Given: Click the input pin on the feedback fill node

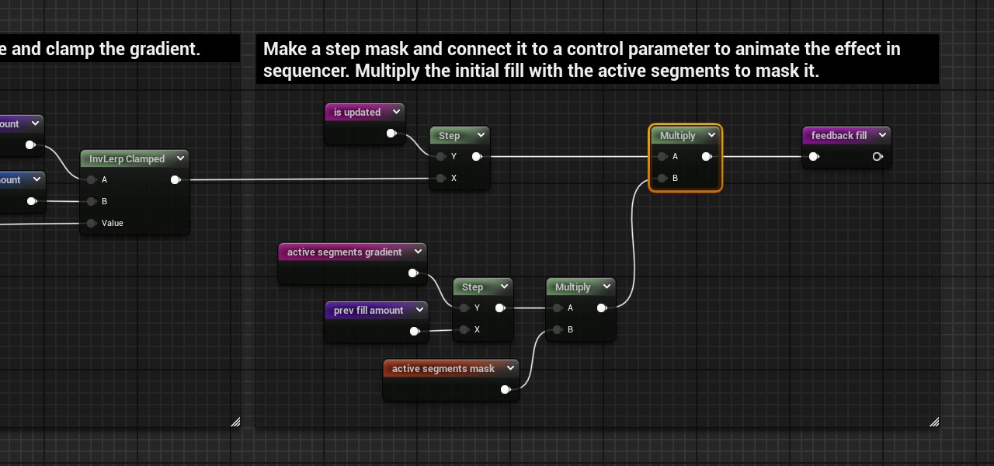Looking at the screenshot, I should (x=814, y=157).
